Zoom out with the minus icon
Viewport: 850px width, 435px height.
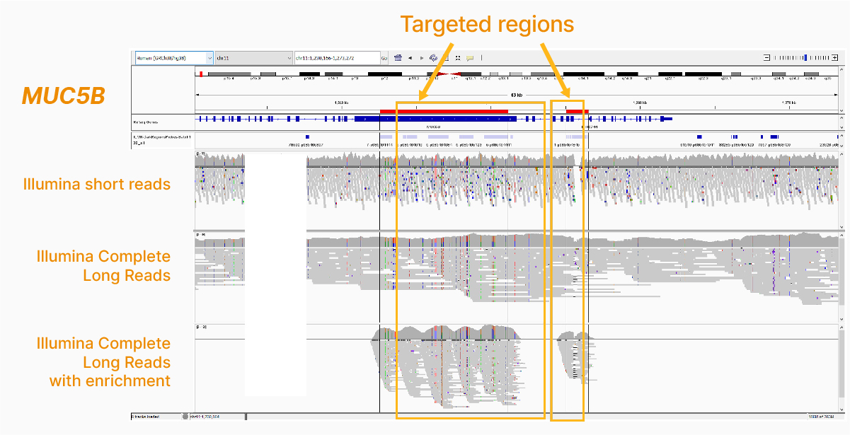point(766,58)
